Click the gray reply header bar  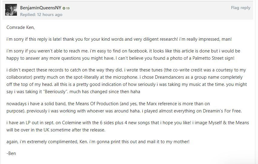(128, 11)
